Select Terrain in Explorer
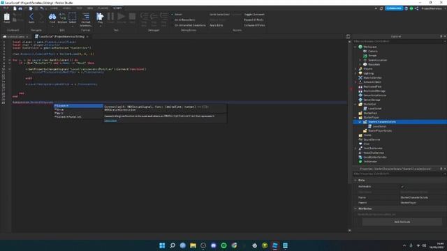The height and width of the screenshot is (251, 447). click(372, 56)
